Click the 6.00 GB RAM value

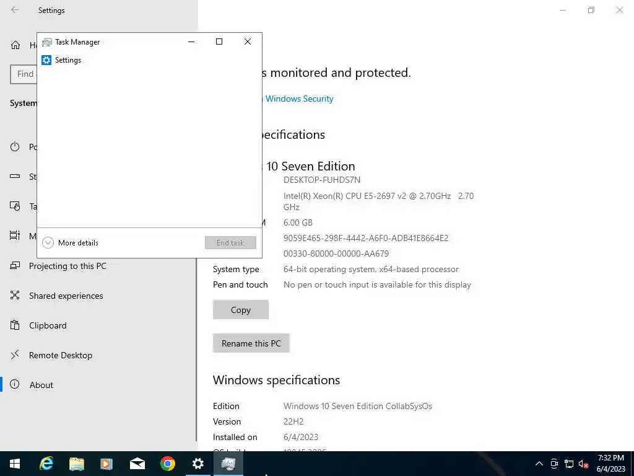tap(298, 223)
